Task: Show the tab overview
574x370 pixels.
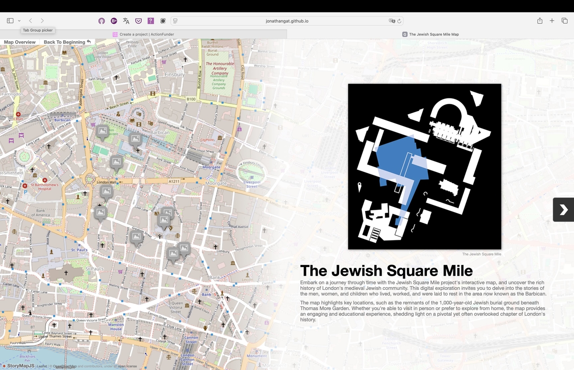Action: click(565, 21)
